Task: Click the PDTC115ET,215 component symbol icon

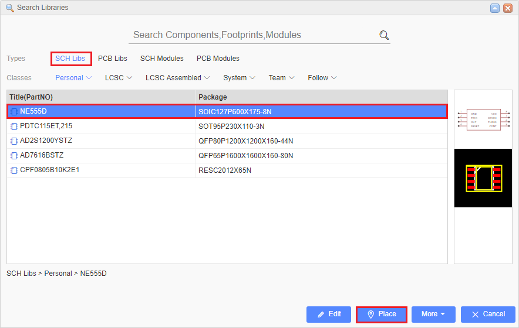Action: point(14,126)
